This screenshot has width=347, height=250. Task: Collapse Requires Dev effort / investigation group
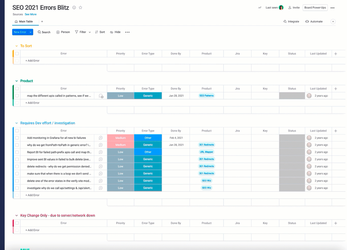(x=16, y=123)
